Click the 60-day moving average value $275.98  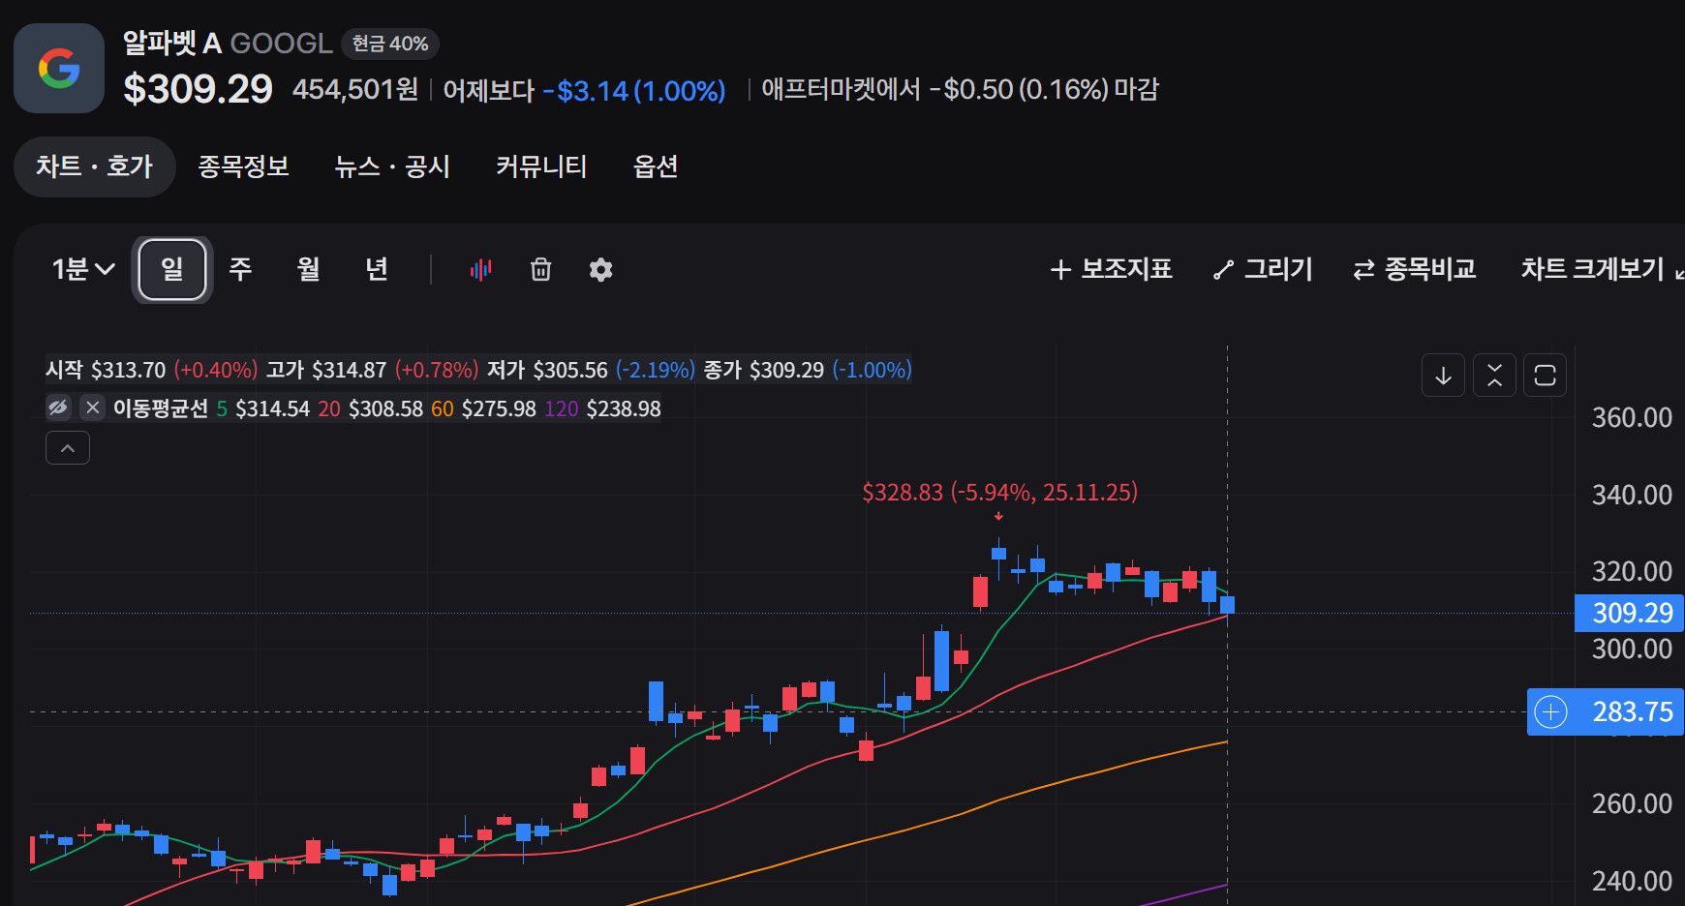coord(499,408)
